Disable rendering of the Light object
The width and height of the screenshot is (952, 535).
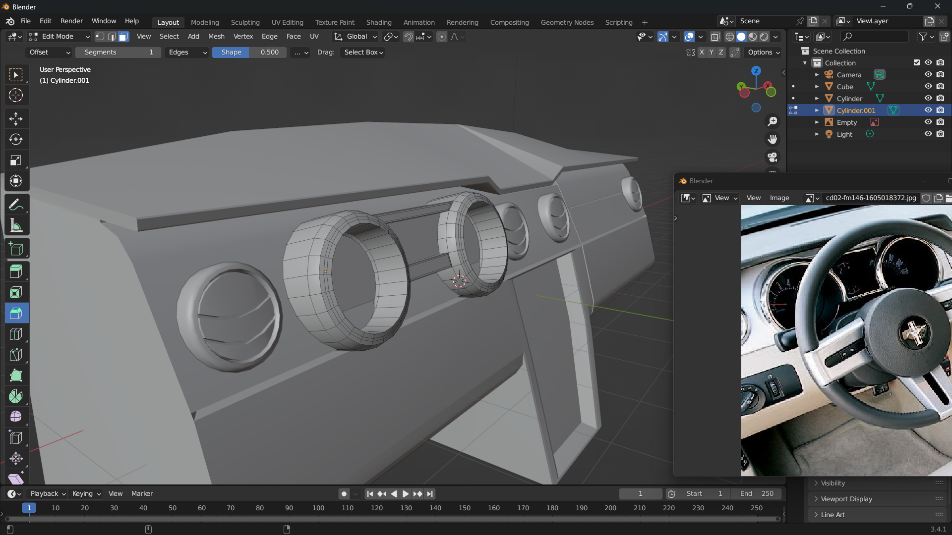[940, 134]
